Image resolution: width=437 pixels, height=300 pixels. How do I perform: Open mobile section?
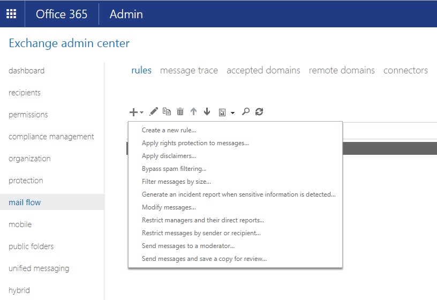20,224
